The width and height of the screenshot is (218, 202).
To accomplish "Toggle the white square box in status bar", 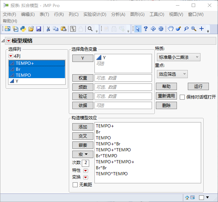I will coord(202,197).
